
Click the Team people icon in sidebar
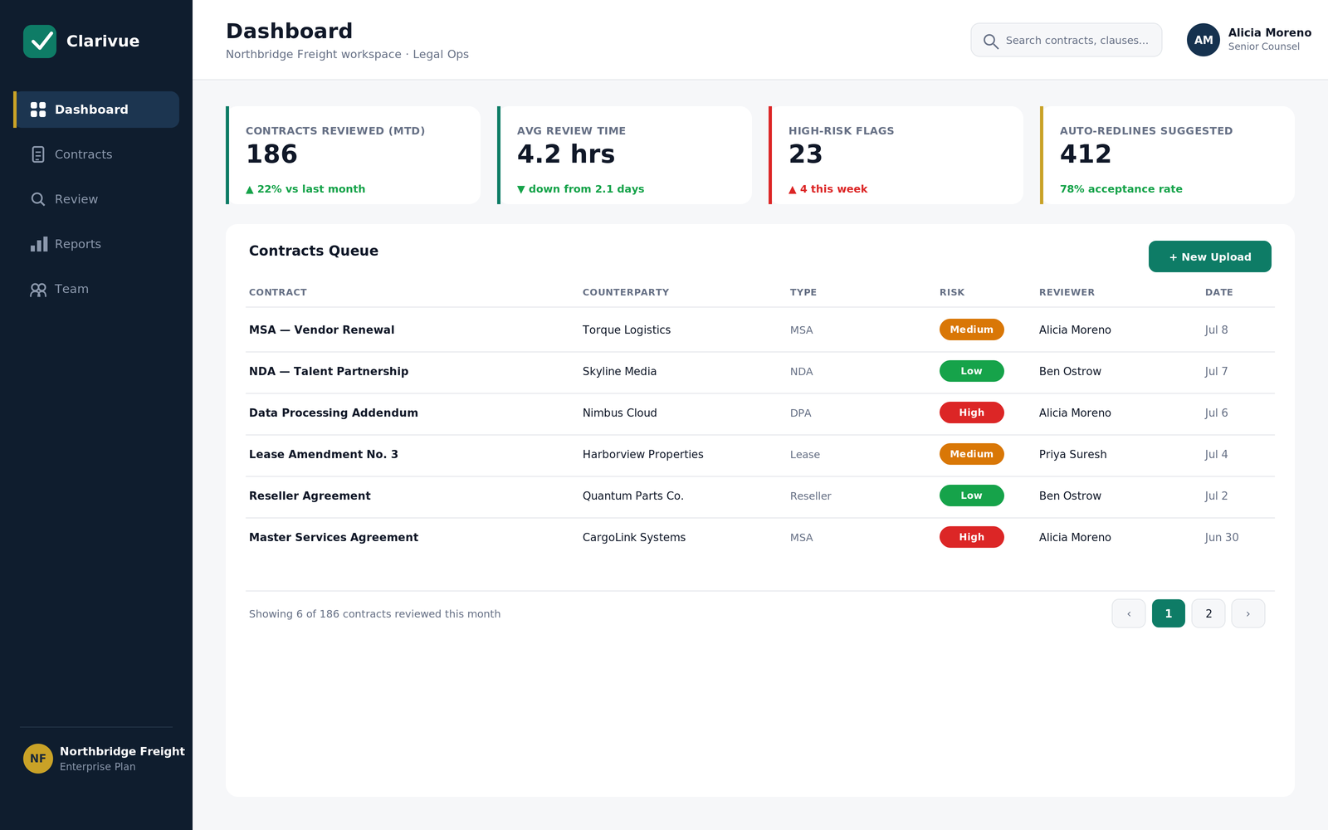[38, 289]
